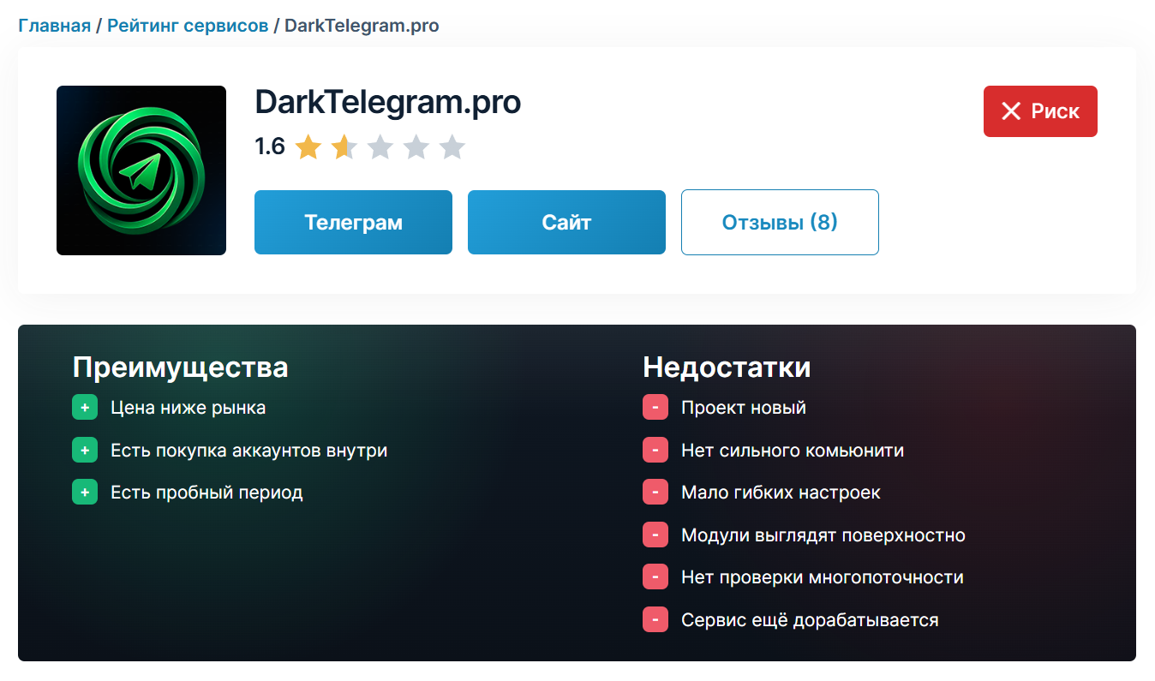This screenshot has width=1155, height=681.
Task: Click the text Нет сильного комьюнити
Action: 793,450
